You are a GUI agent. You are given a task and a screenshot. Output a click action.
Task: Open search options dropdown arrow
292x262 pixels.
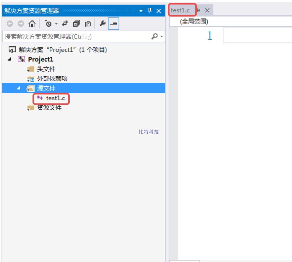(162, 37)
